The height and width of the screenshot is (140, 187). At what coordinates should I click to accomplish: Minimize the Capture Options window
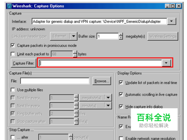167,6
